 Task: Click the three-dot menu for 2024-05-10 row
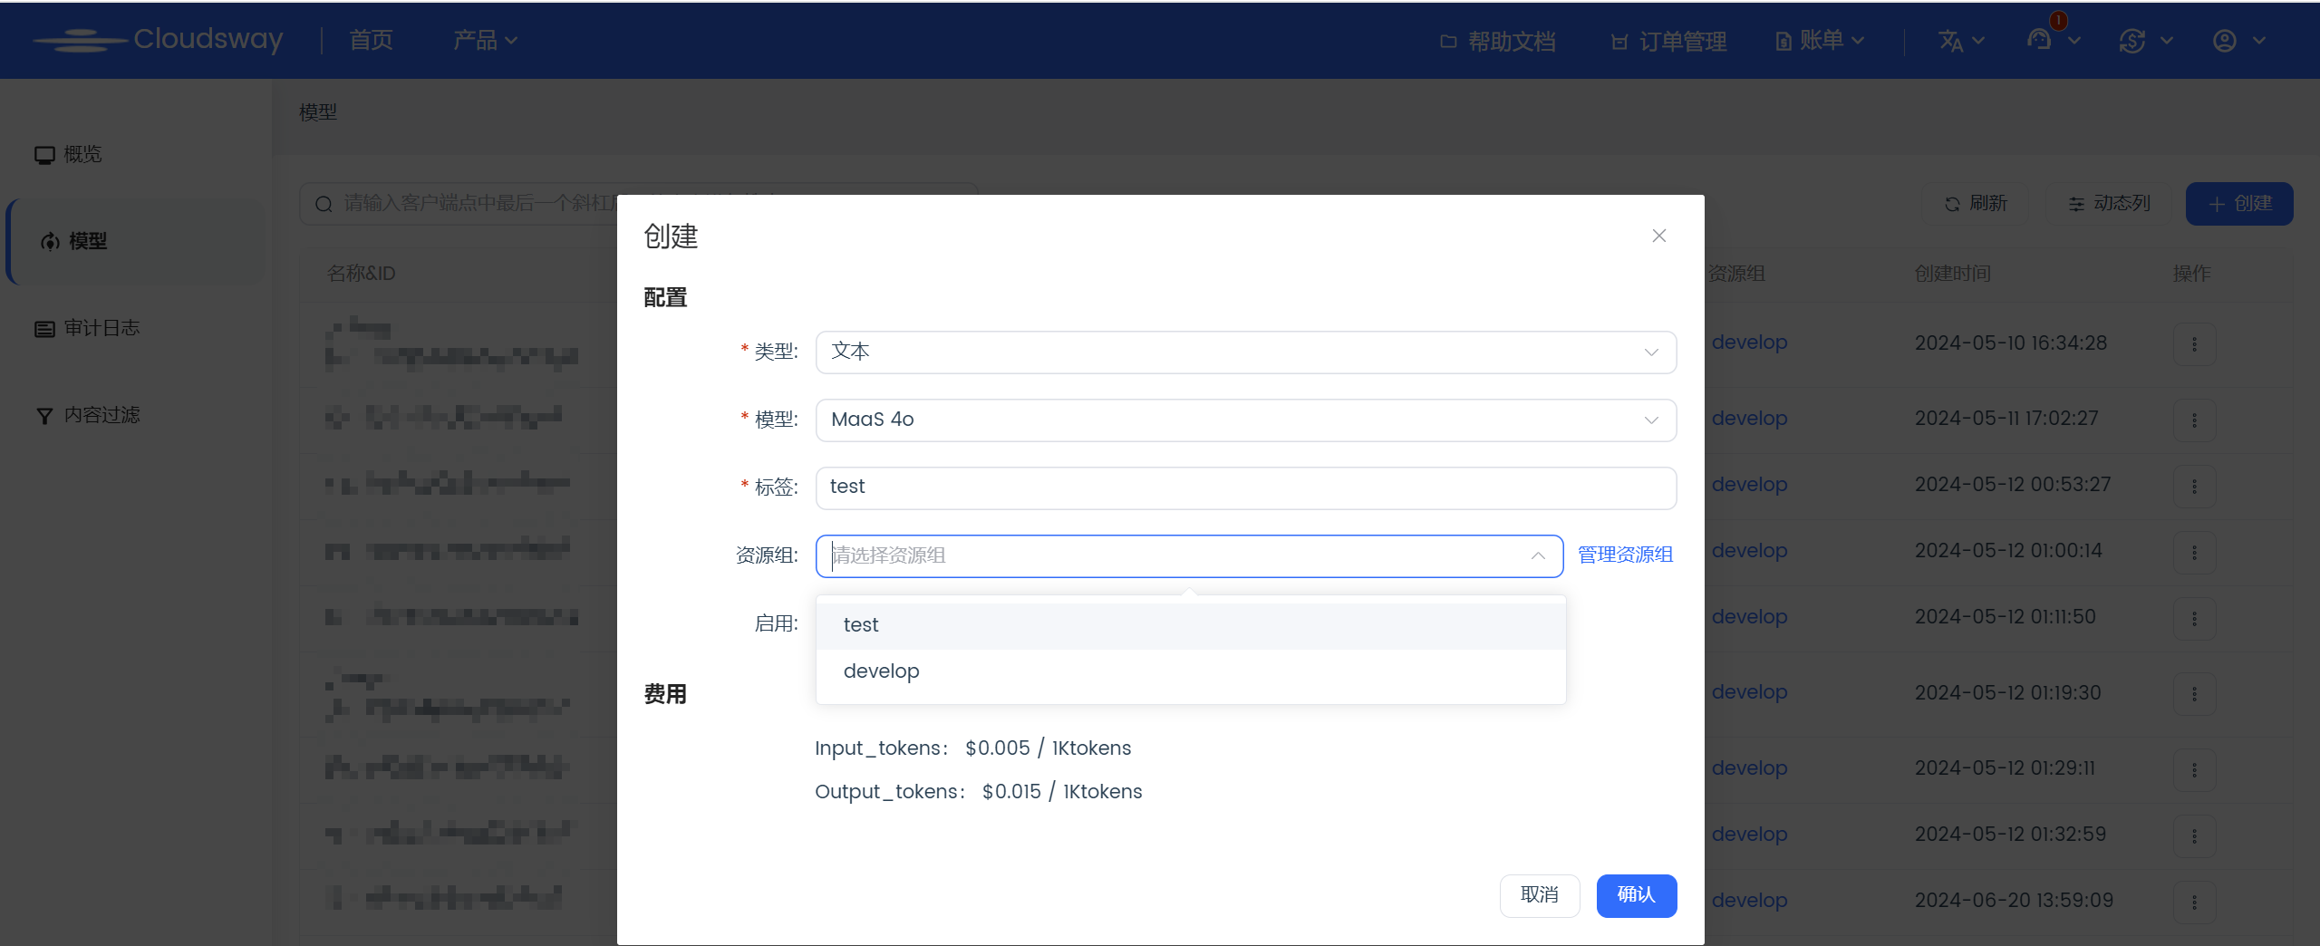2194,344
